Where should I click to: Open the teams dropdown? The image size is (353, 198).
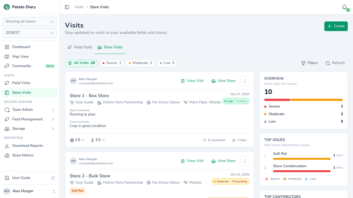[x=30, y=22]
